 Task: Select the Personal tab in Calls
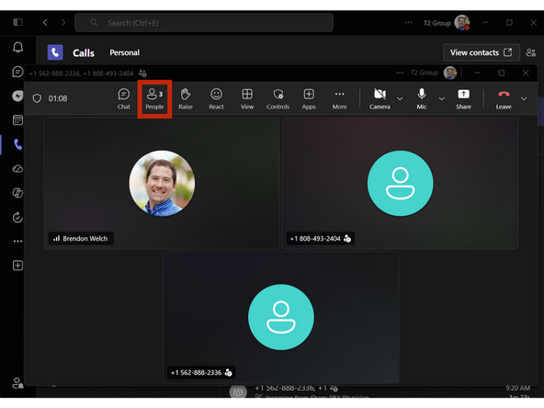[x=125, y=52]
